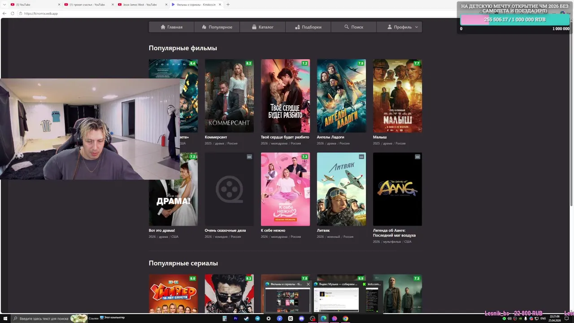Open the Литвяк movie poster
This screenshot has width=574, height=323.
click(x=341, y=189)
